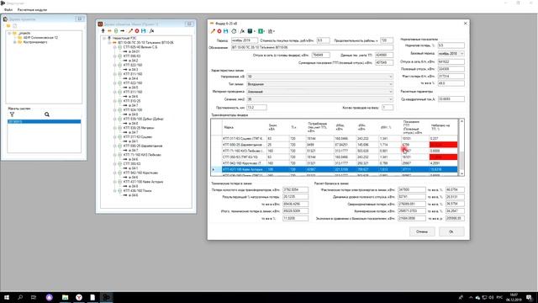Click the substation tower icon in object tree toolbar

point(103,31)
